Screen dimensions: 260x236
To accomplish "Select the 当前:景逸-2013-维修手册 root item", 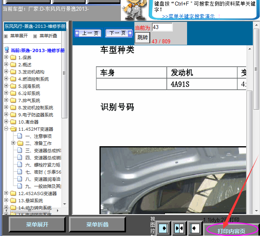I will [x=38, y=50].
